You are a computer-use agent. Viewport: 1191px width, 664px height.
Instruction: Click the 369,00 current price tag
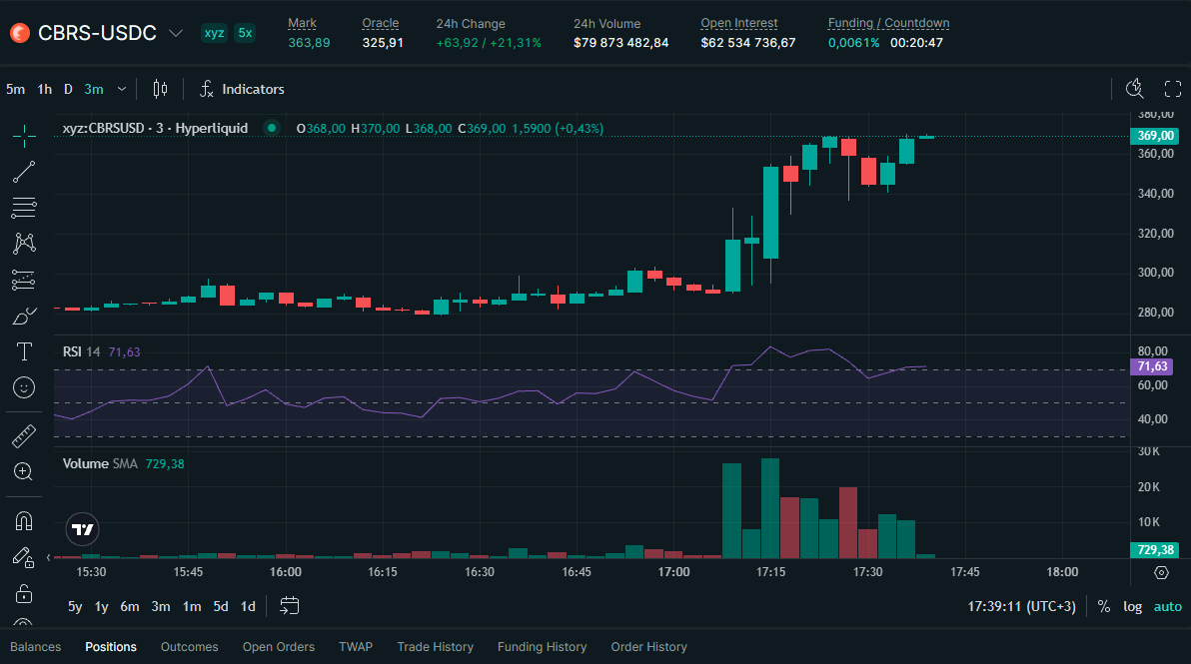1155,136
